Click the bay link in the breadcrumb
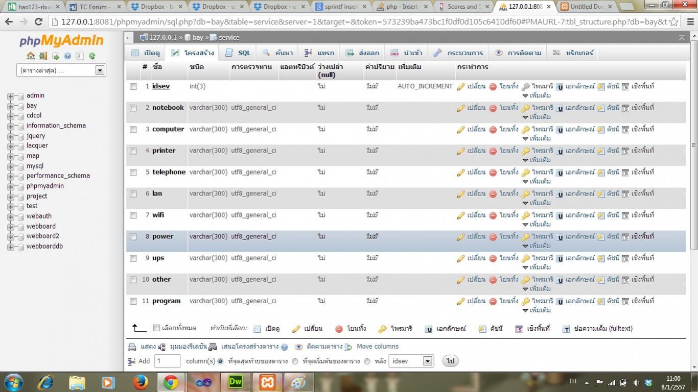This screenshot has height=392, width=698. pos(198,38)
